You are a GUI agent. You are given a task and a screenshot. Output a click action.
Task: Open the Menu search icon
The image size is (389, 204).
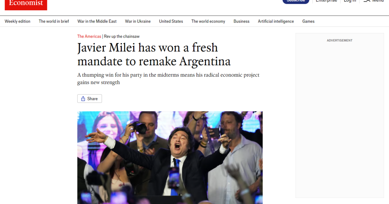[367, 1]
